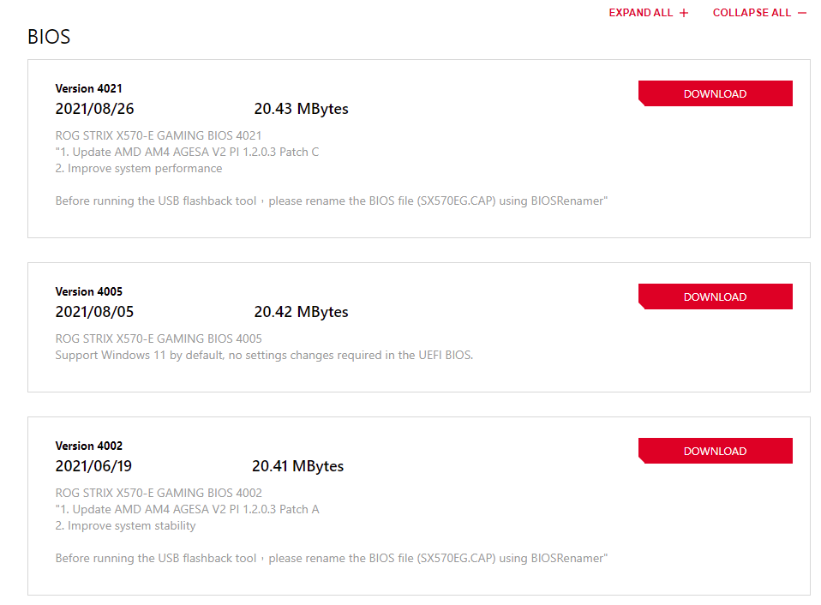Image resolution: width=821 pixels, height=605 pixels.
Task: Select the BIOS section heading
Action: coord(49,37)
